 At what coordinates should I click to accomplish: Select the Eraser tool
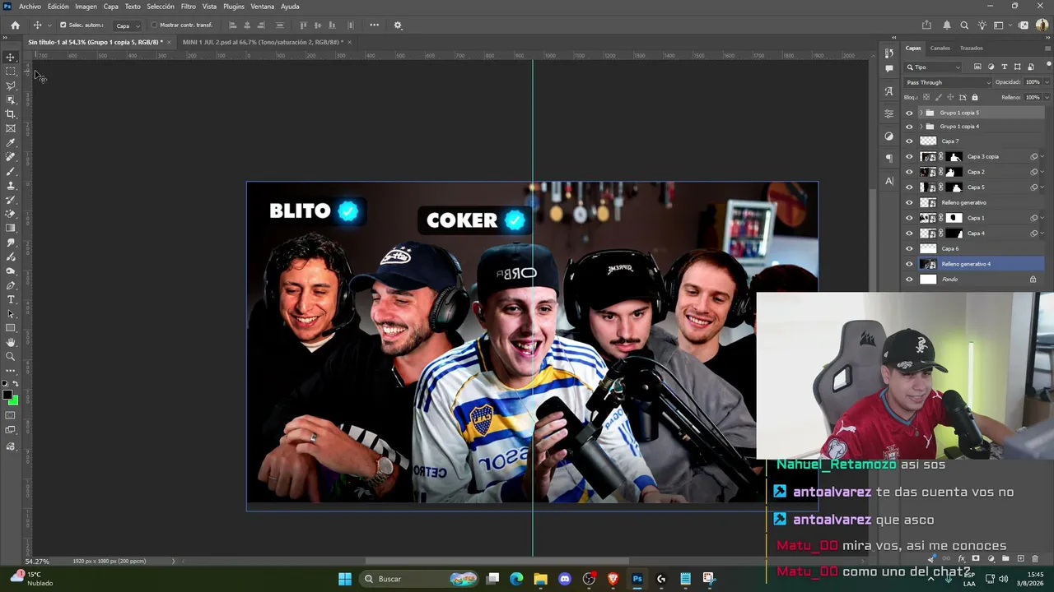11,214
